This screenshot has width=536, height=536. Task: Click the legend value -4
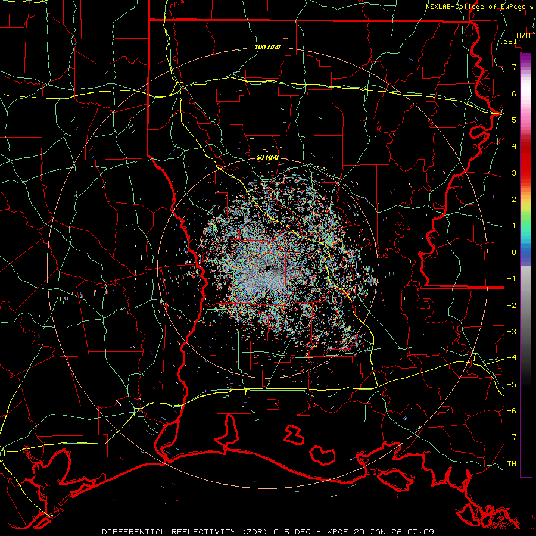512,358
